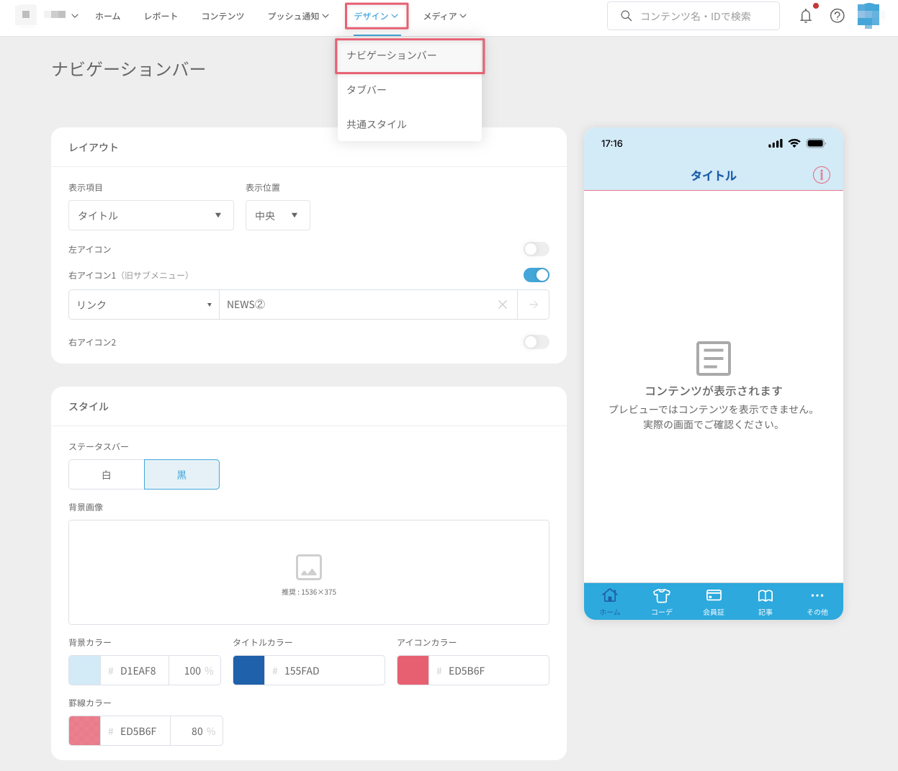The height and width of the screenshot is (771, 898).
Task: Open the user avatar in the top right
Action: [868, 15]
